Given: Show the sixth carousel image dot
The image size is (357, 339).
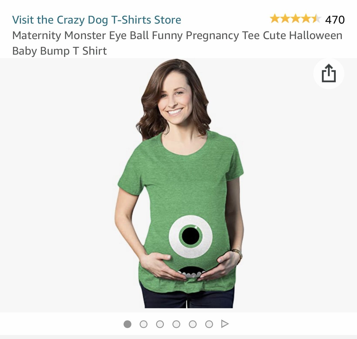Looking at the screenshot, I should pyautogui.click(x=209, y=324).
